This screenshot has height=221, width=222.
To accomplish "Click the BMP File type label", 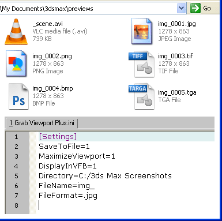I will [x=44, y=103].
